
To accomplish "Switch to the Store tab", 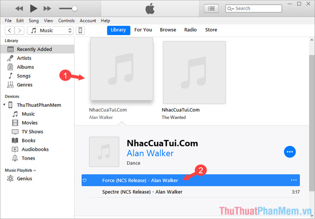I will (x=211, y=30).
